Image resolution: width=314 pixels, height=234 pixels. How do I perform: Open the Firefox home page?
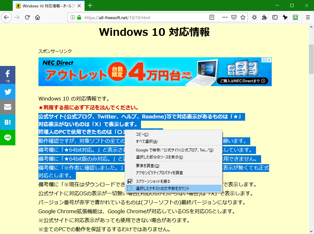tap(37, 17)
